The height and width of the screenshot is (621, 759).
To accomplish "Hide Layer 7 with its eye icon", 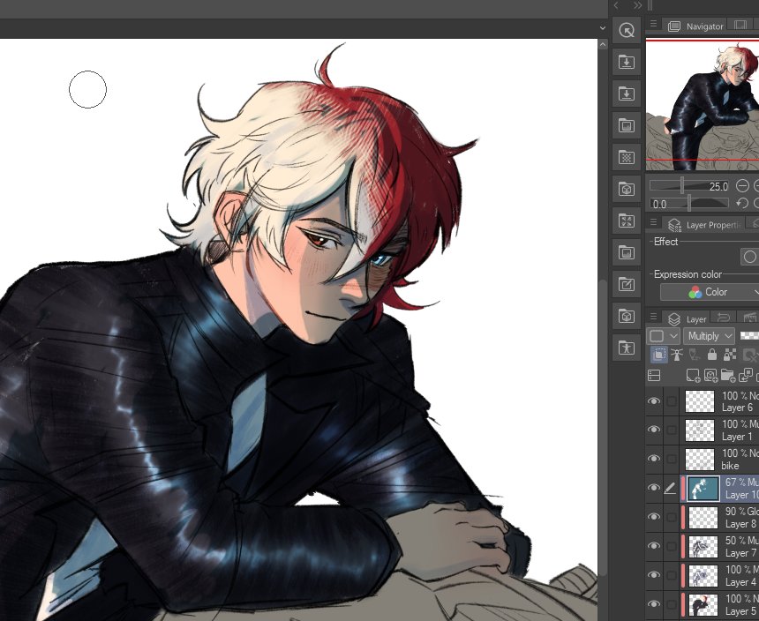I will pos(654,545).
